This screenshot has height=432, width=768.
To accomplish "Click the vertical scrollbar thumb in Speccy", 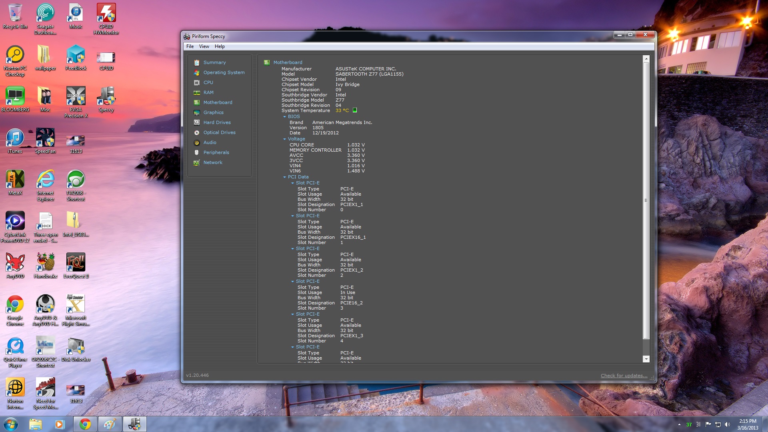I will (x=646, y=200).
